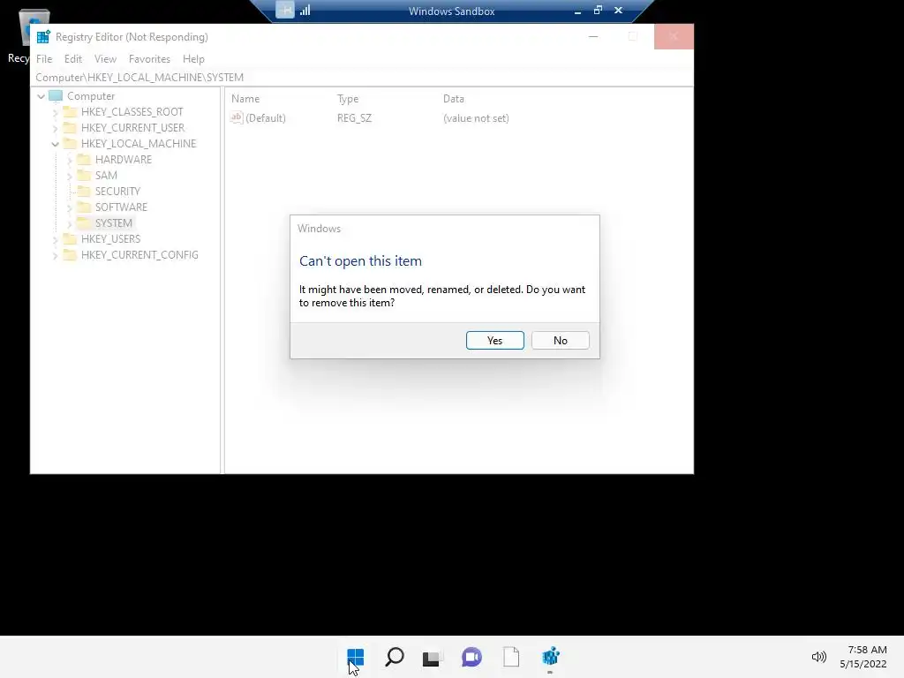904x678 pixels.
Task: Click Yes in the Can't open this item dialog
Action: click(x=494, y=340)
